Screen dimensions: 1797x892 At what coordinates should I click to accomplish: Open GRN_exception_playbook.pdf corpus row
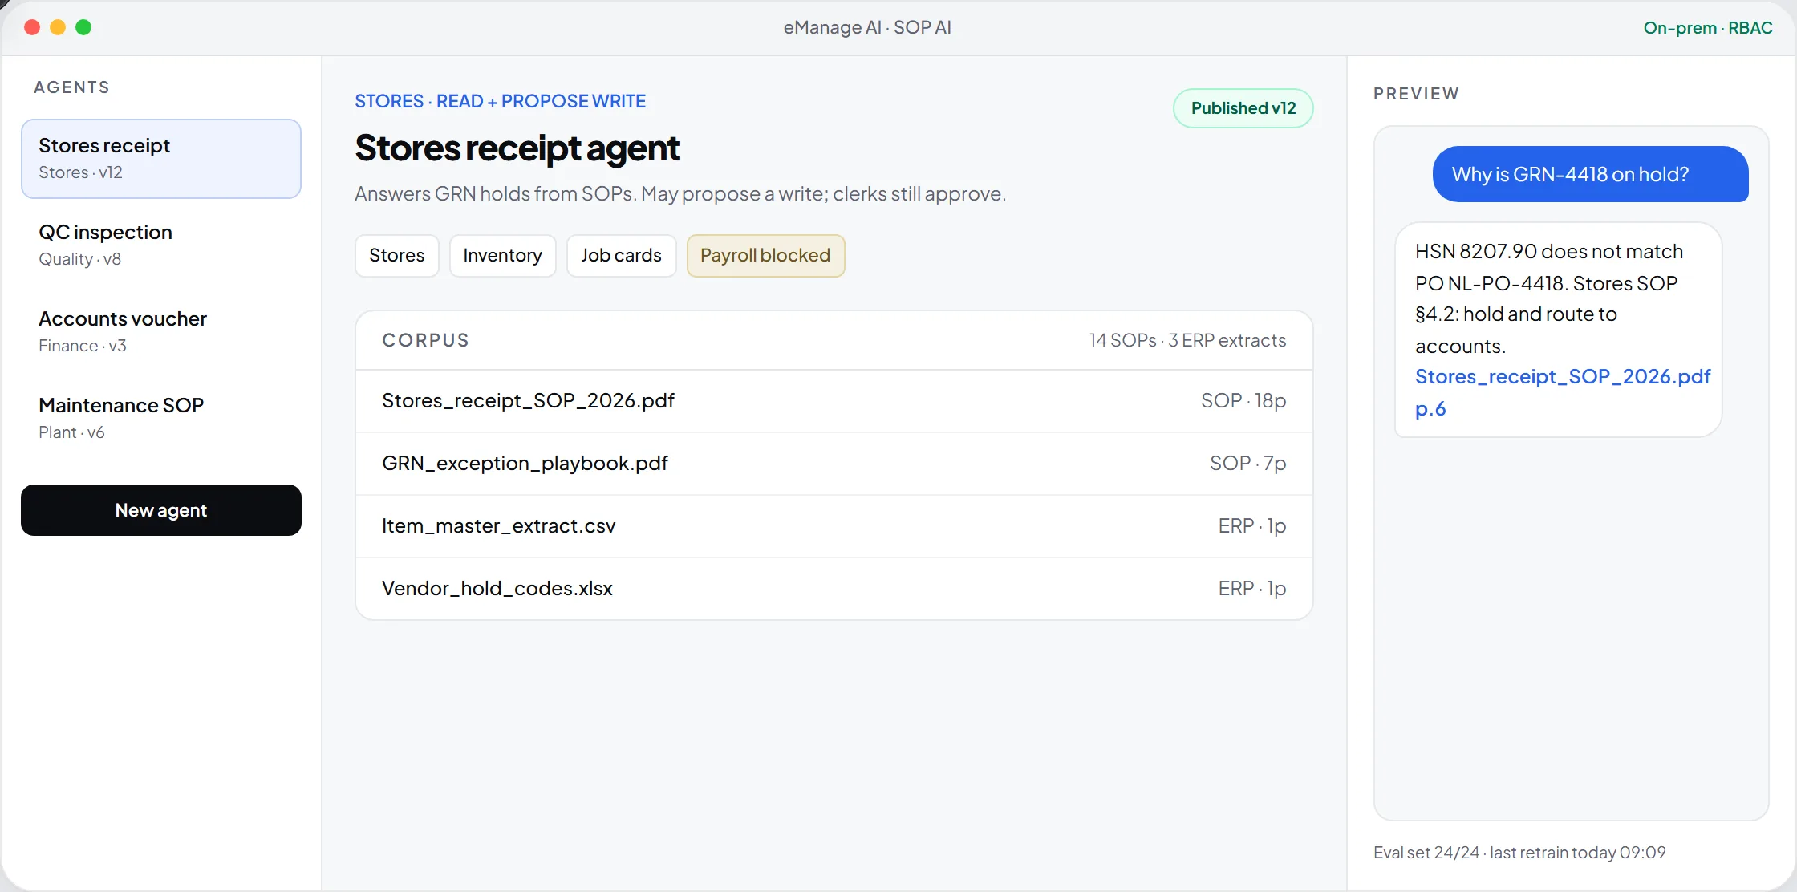[x=834, y=464]
